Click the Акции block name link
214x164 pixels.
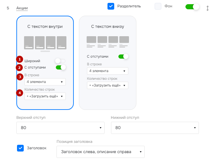point(22,8)
